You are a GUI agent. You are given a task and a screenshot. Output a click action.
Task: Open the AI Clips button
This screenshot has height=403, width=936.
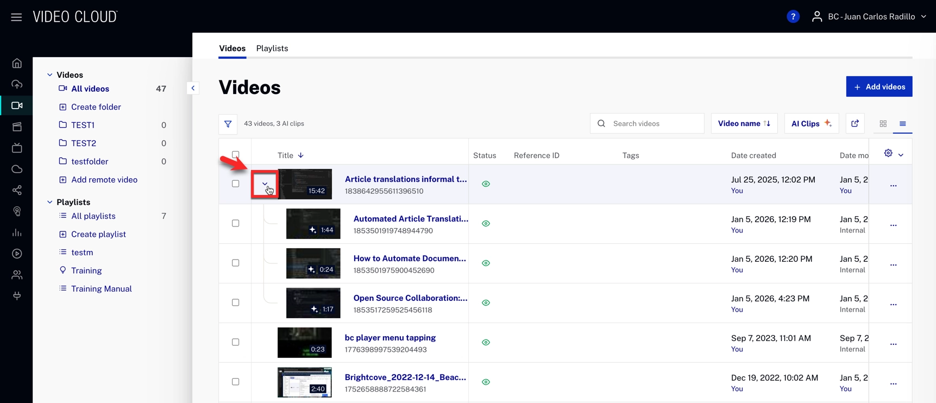(x=811, y=124)
